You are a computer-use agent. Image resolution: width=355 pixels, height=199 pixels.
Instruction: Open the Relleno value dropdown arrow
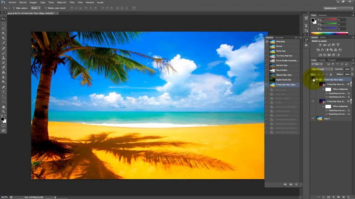click(352, 74)
